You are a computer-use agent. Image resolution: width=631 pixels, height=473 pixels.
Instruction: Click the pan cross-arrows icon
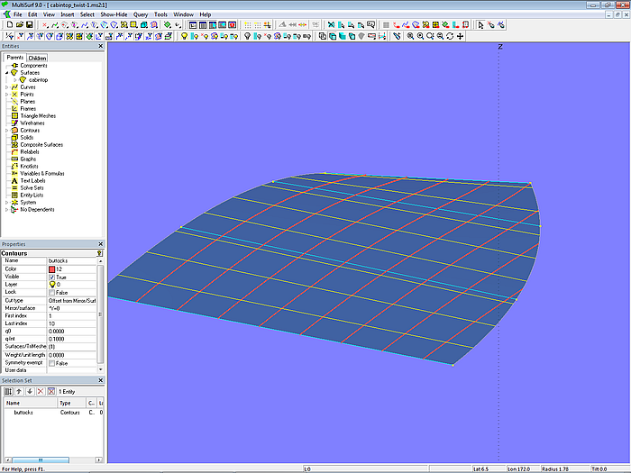pos(462,36)
